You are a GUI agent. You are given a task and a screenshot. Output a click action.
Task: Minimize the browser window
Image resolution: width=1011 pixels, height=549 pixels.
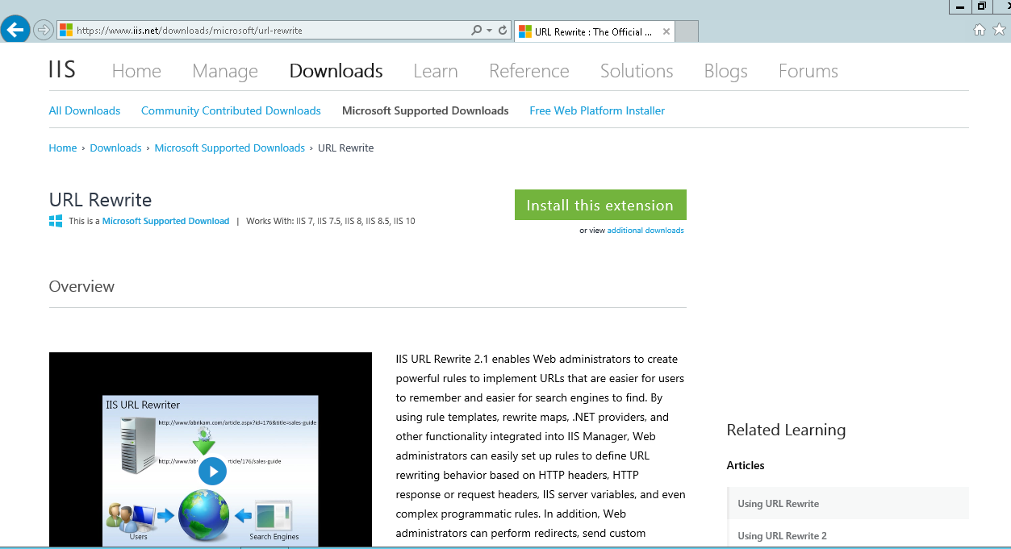coord(959,6)
